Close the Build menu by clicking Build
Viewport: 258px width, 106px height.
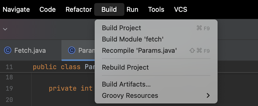109,10
